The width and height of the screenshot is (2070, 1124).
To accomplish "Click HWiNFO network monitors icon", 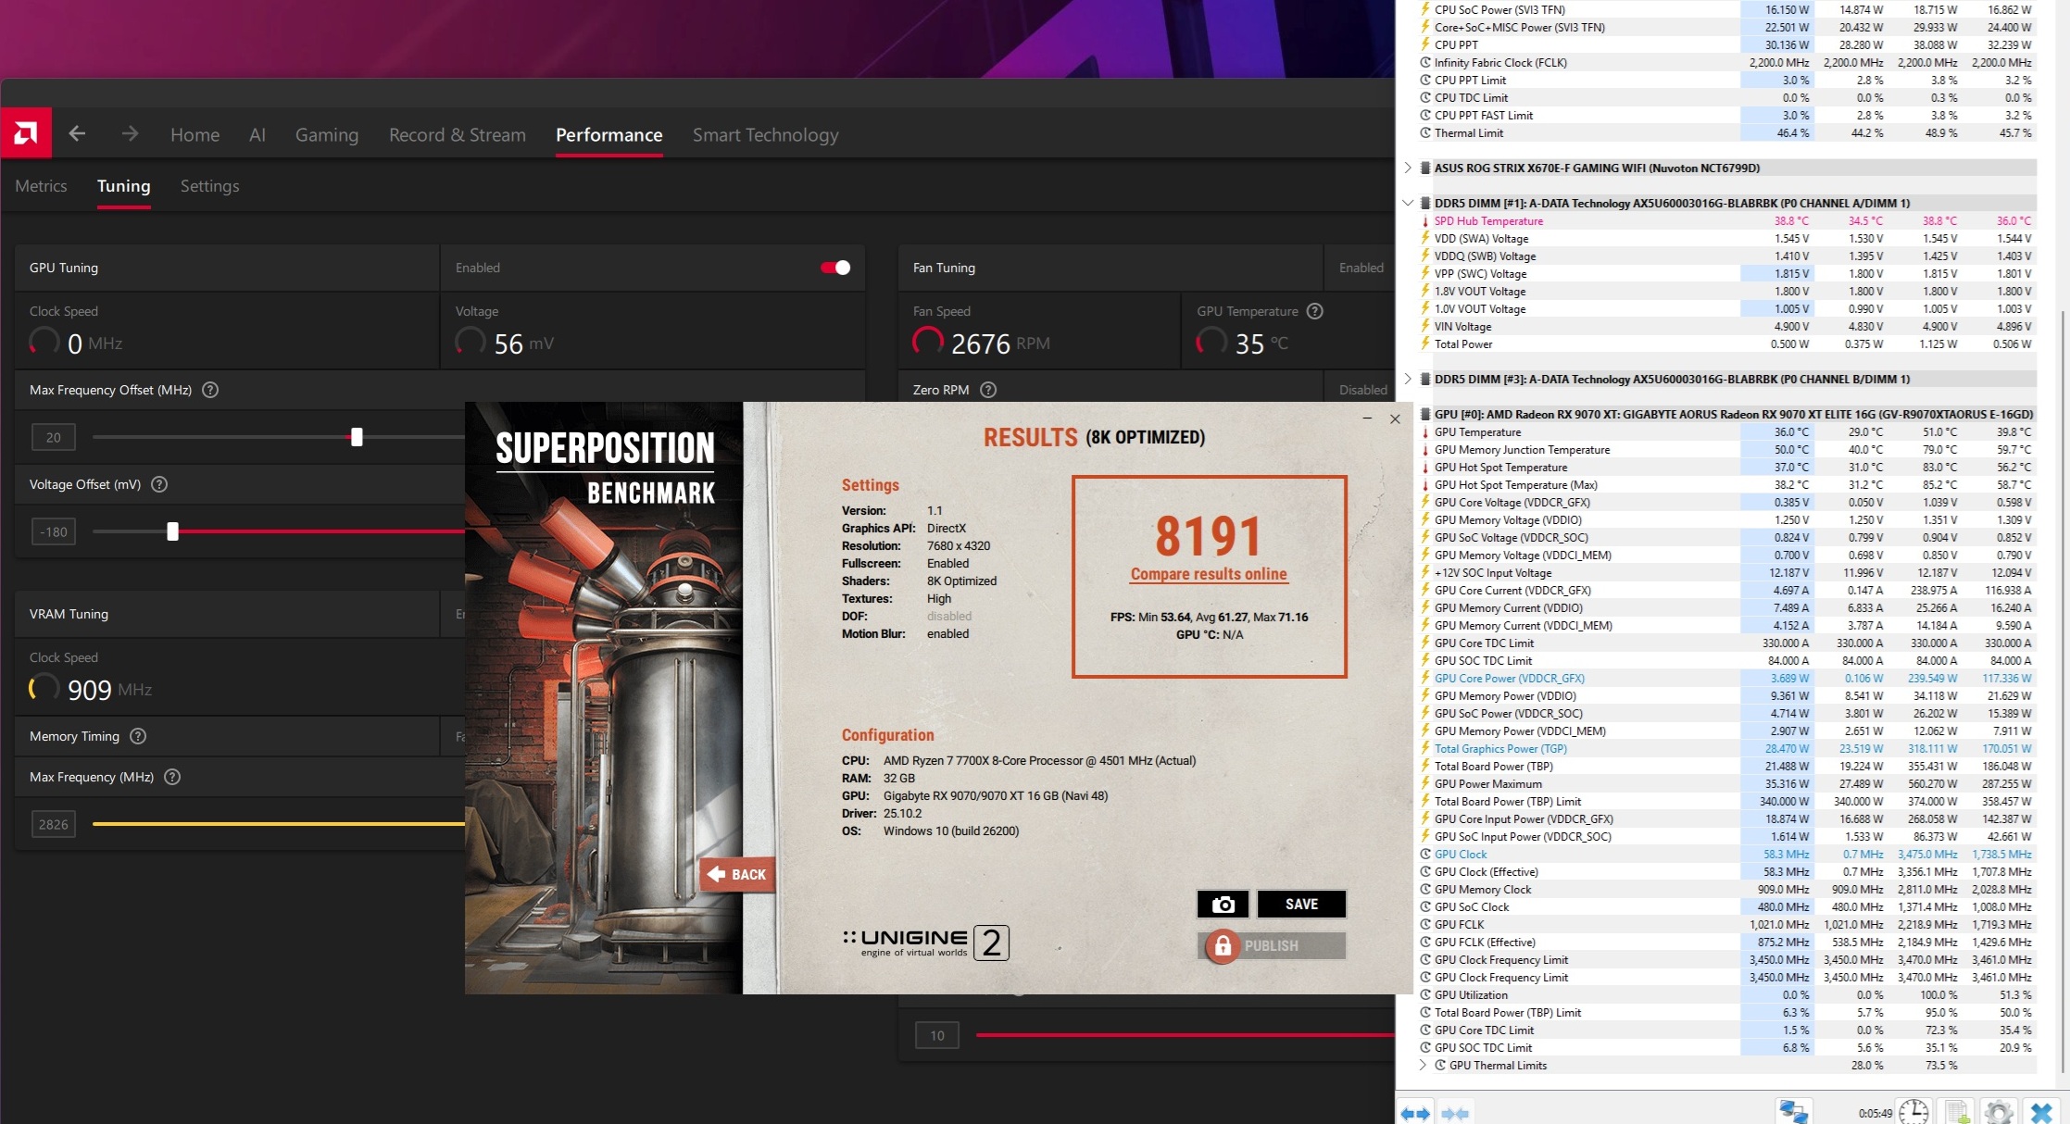I will 1793,1112.
